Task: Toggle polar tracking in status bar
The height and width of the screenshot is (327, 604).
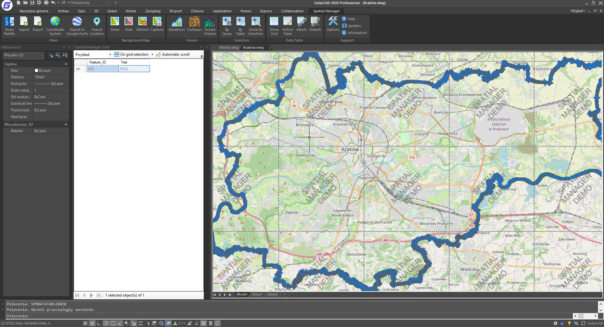Action: click(106, 323)
